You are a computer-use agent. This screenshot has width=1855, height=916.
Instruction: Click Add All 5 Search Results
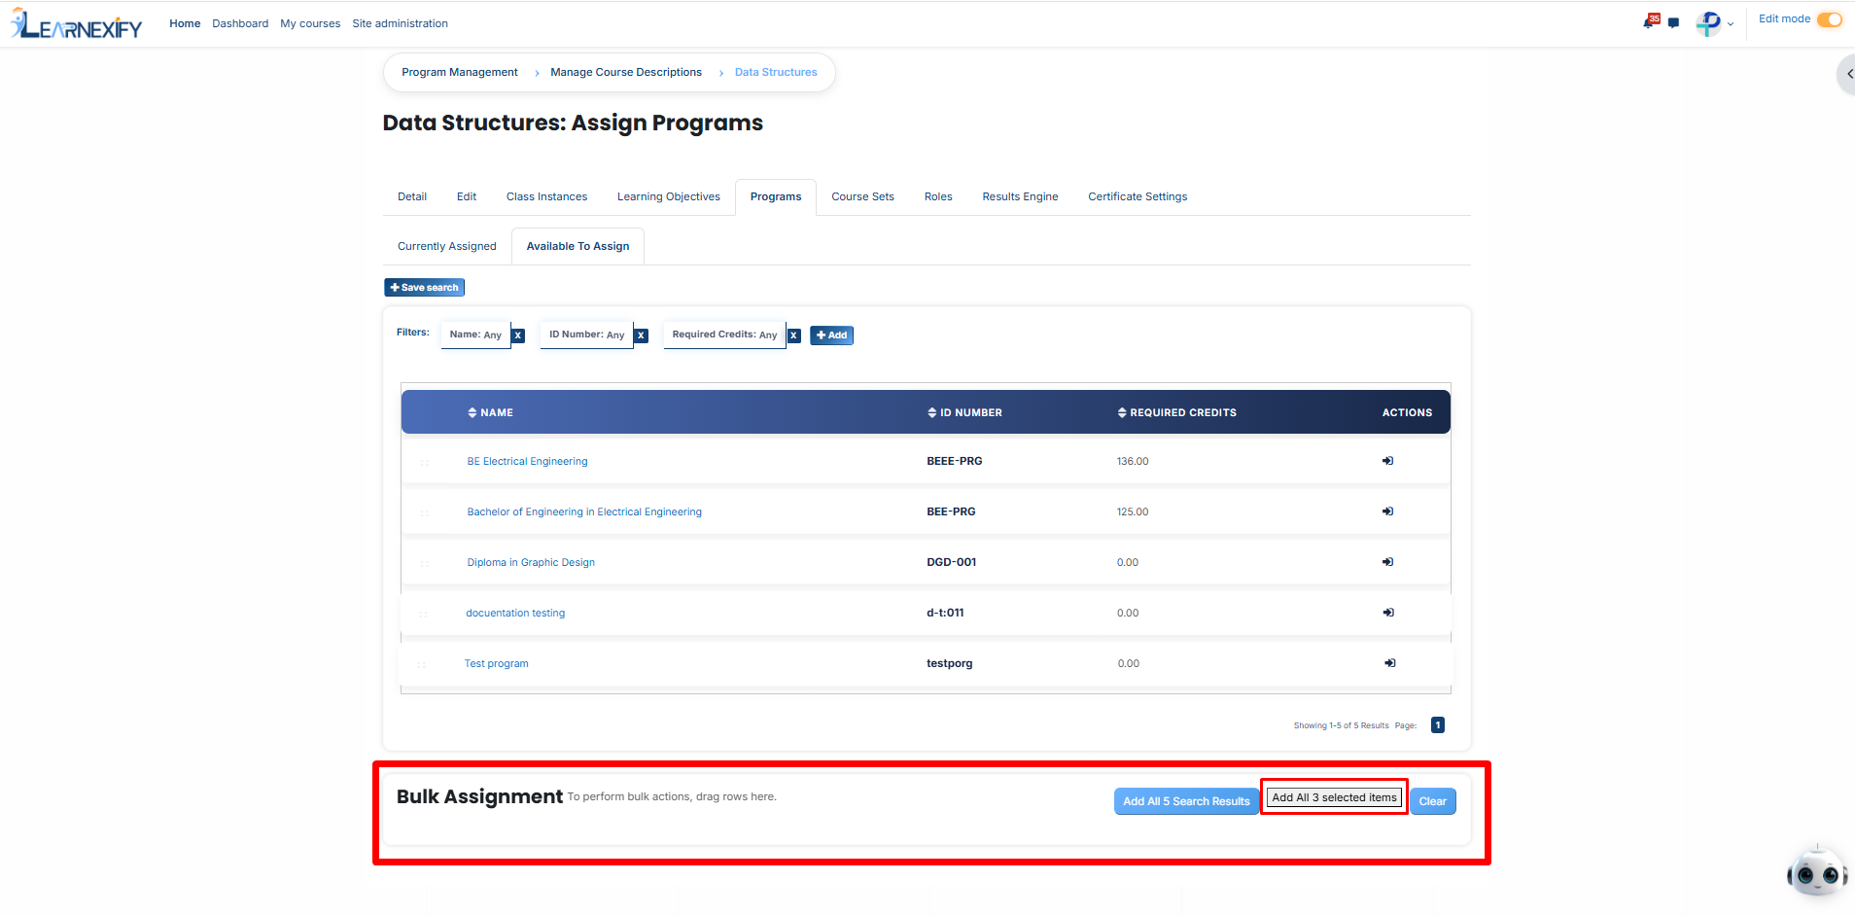[1186, 801]
